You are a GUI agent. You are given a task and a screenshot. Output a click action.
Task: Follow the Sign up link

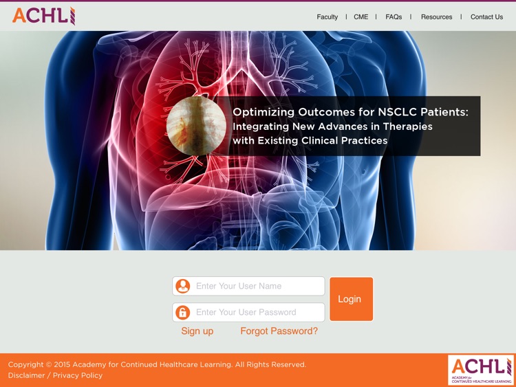197,331
